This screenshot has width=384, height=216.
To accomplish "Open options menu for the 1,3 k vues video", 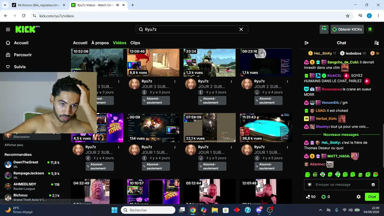I will [x=231, y=81].
